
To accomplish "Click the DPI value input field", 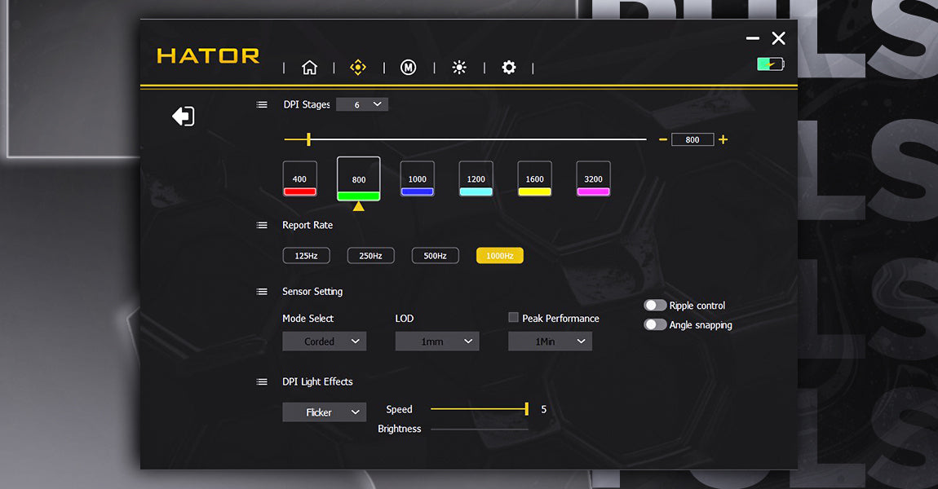I will 692,139.
